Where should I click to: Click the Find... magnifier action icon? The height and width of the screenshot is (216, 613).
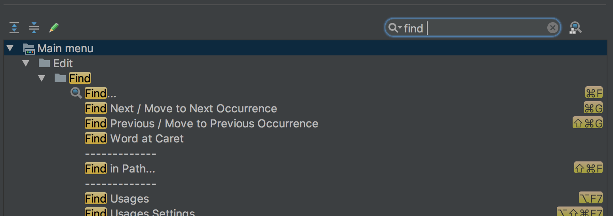click(76, 93)
